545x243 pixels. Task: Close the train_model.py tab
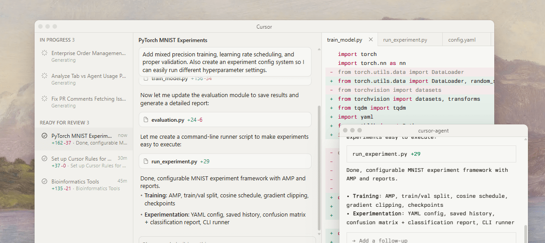click(371, 39)
